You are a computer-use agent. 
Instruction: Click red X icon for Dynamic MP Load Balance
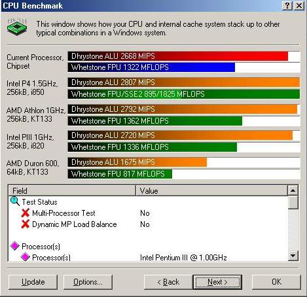[x=26, y=224]
